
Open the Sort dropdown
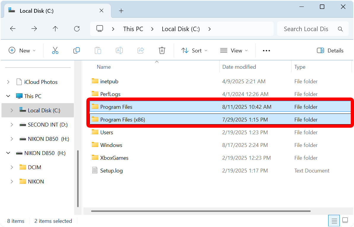point(194,51)
